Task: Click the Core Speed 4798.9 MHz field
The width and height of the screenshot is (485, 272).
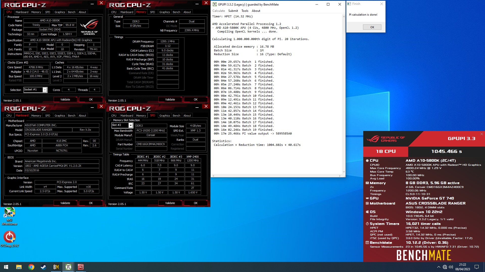Action: (x=36, y=67)
